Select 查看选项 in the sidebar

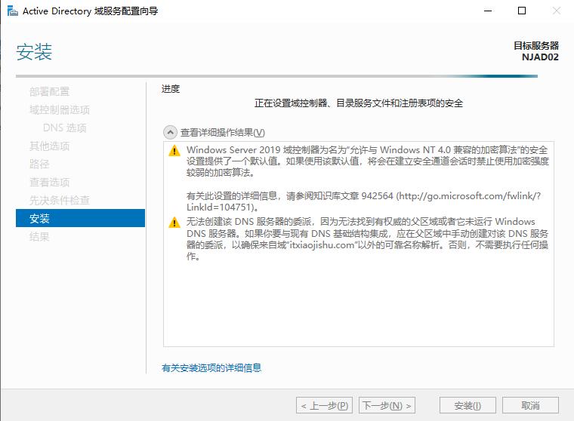49,182
